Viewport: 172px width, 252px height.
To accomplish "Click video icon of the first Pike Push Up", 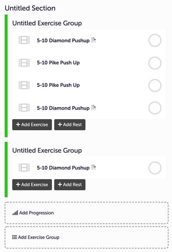I will [24, 63].
